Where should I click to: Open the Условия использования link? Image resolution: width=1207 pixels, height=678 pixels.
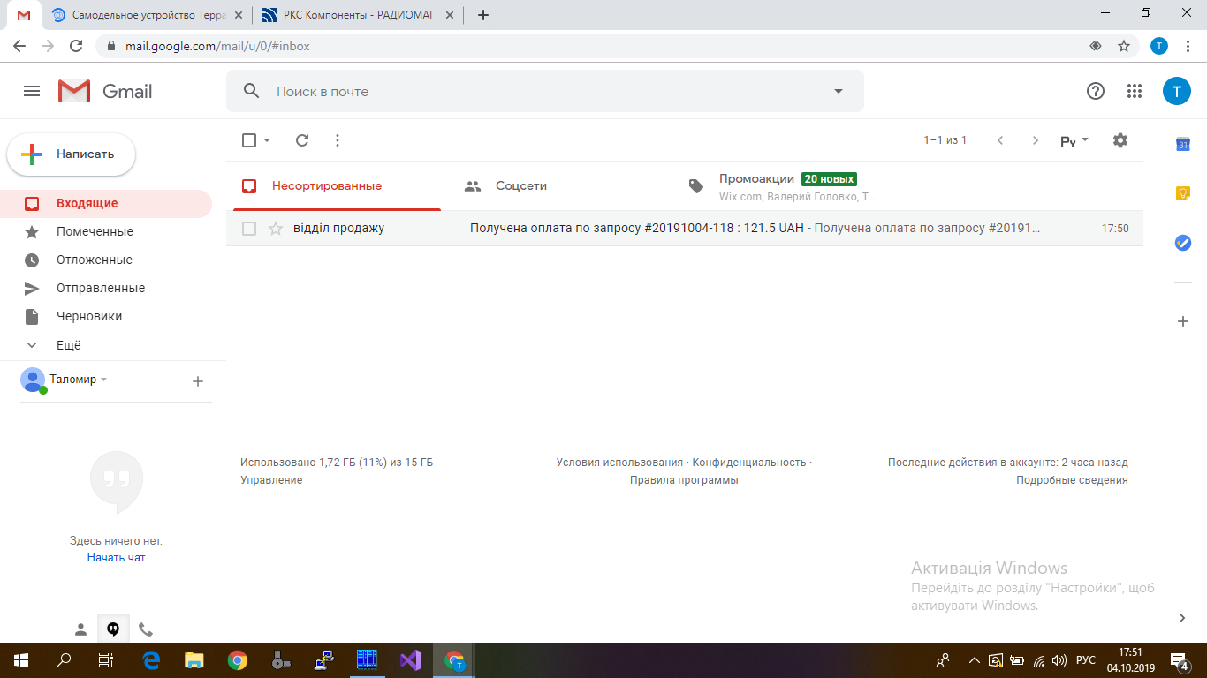point(619,463)
